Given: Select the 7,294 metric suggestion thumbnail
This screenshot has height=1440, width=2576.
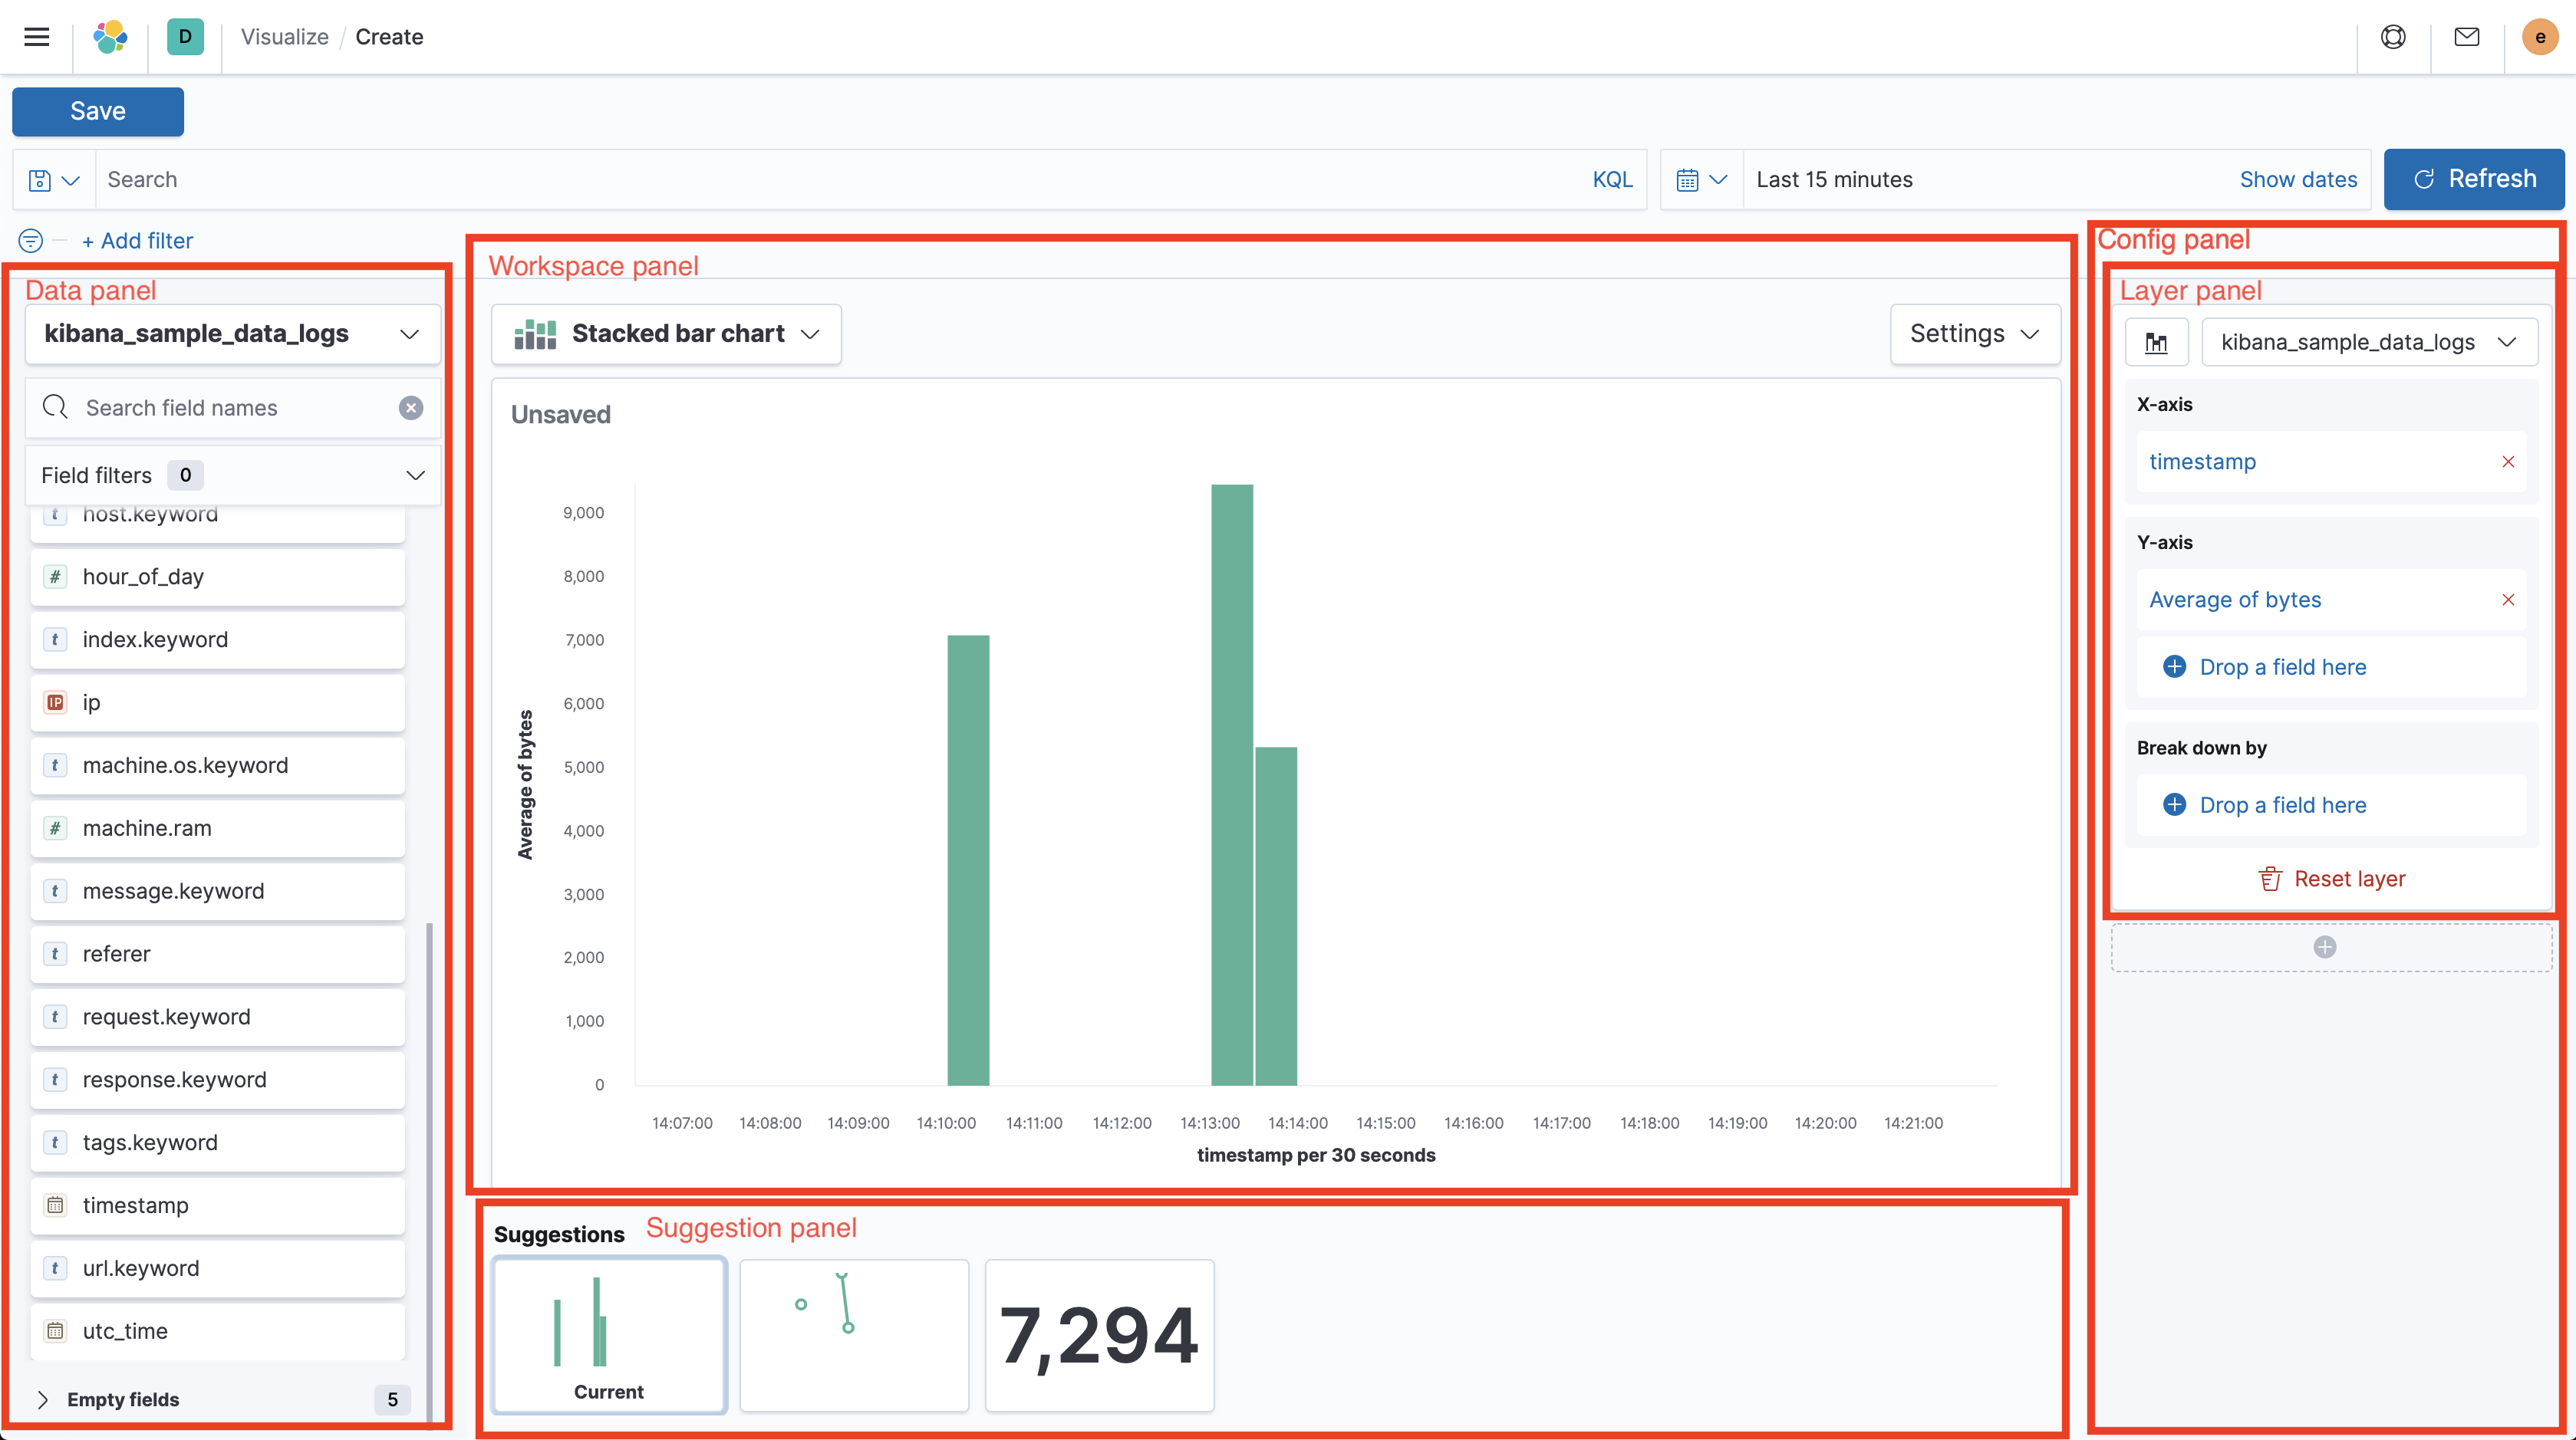Looking at the screenshot, I should click(1099, 1335).
